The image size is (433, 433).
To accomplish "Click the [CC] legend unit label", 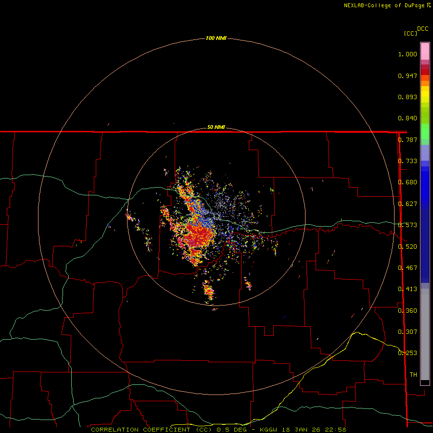I will [410, 33].
